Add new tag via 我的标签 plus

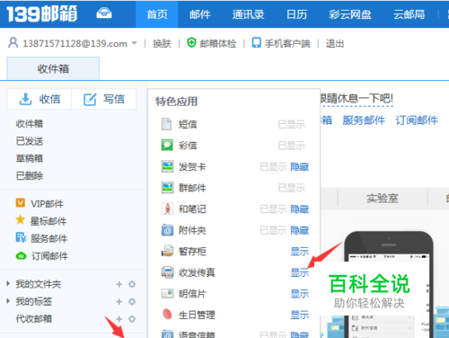(119, 301)
